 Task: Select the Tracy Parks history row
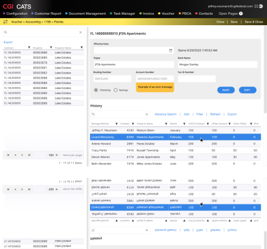pos(175,150)
